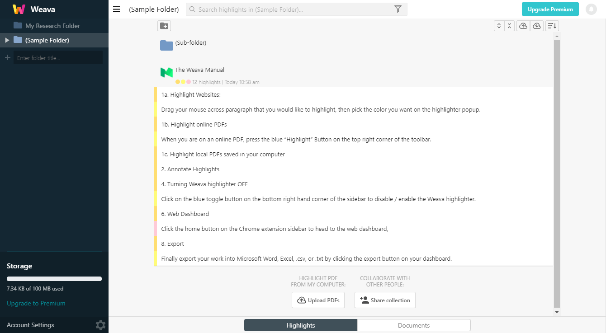
Task: Click the (Sub-folder) name label
Action: click(191, 42)
